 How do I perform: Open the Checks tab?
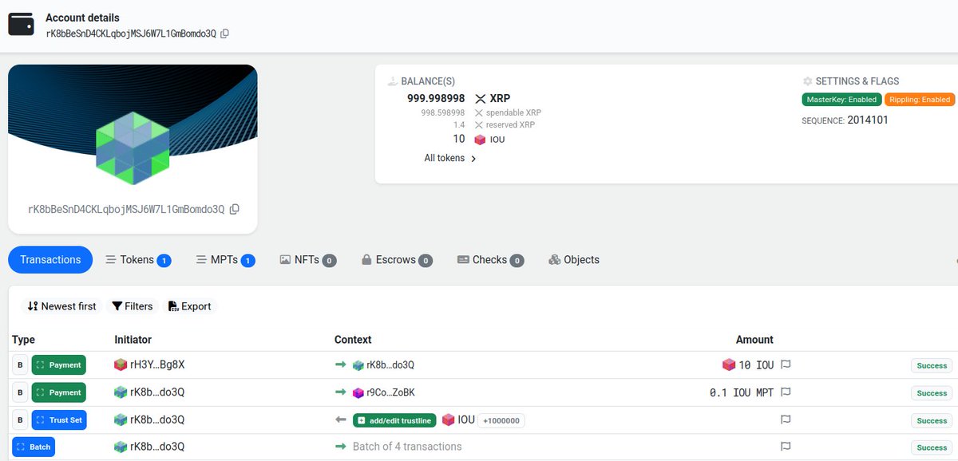pyautogui.click(x=490, y=260)
